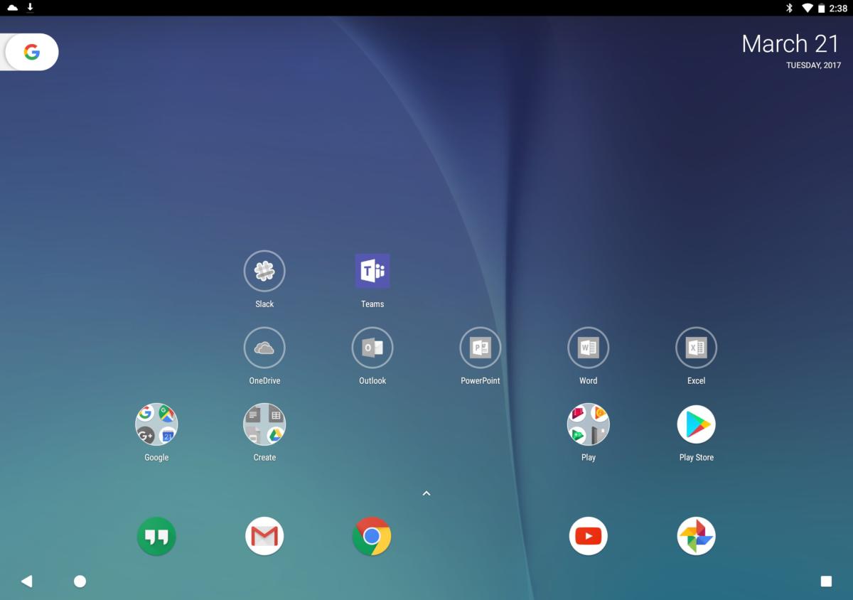The width and height of the screenshot is (853, 600).
Task: Launch Chrome from the dock
Action: click(x=372, y=536)
